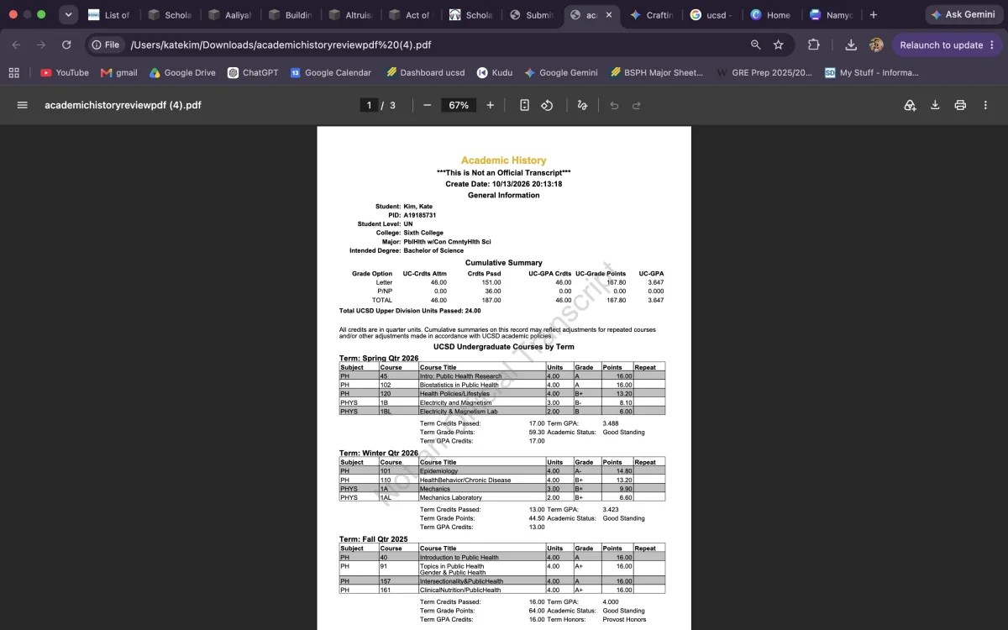Open the ChatGPT bookmark
The width and height of the screenshot is (1008, 630).
pyautogui.click(x=253, y=73)
